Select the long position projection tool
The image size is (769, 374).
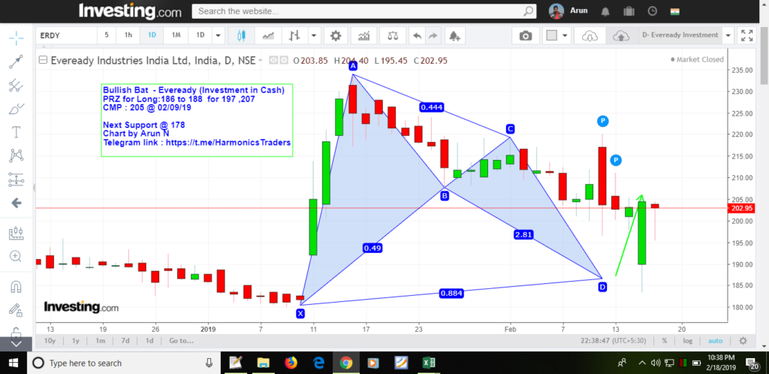(17, 180)
